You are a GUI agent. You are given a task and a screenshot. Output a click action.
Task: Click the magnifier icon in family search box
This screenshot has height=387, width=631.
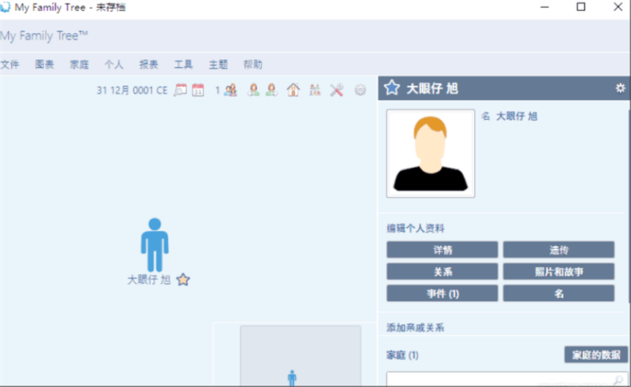coord(618,379)
